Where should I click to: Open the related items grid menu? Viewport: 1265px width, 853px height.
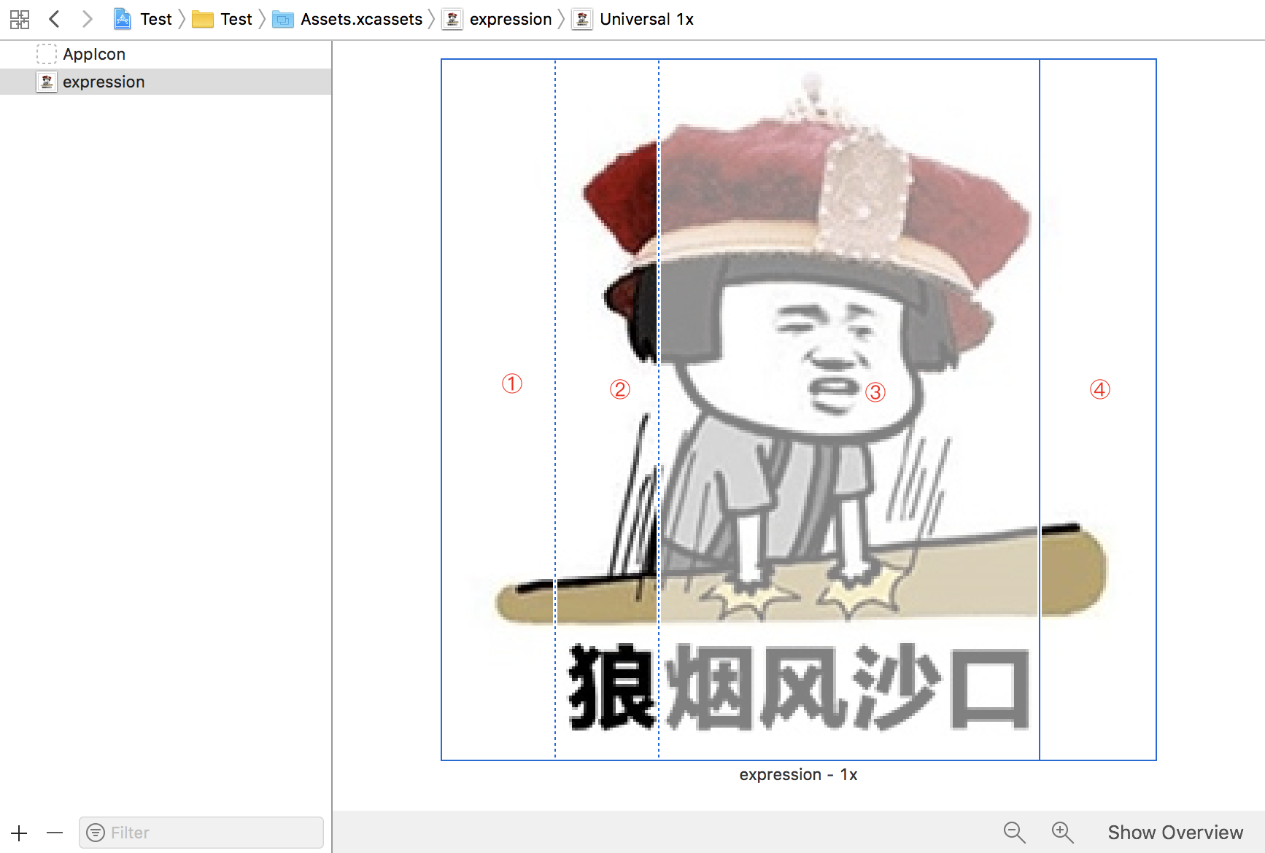(x=20, y=19)
